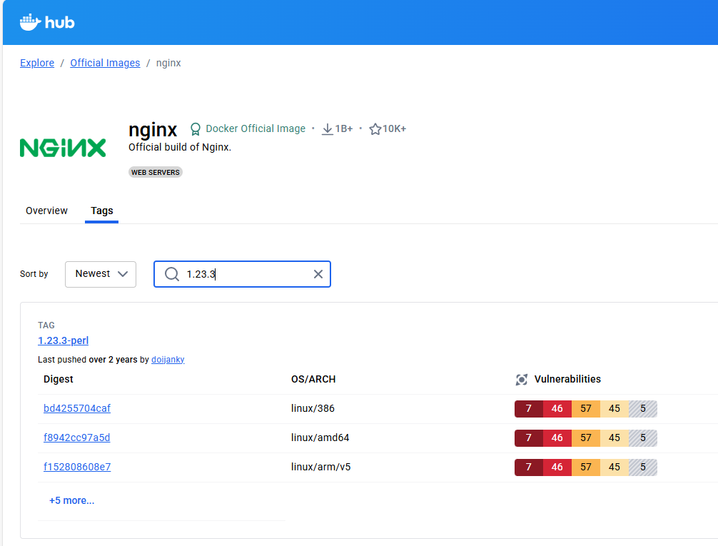718x546 pixels.
Task: Click the high count 46 for linux/arm/v5
Action: 557,467
